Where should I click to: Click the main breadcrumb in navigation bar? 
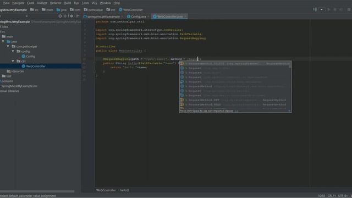pyautogui.click(x=48, y=10)
